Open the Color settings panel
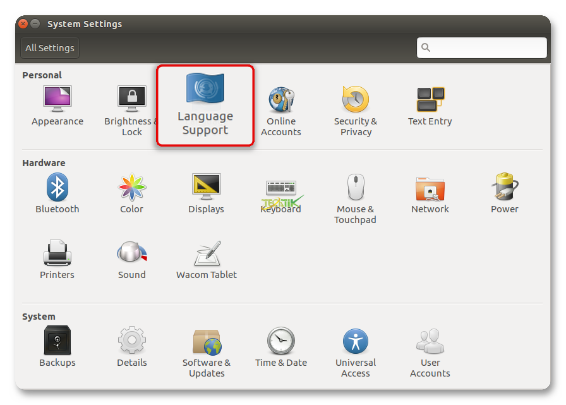This screenshot has height=405, width=566. tap(131, 188)
